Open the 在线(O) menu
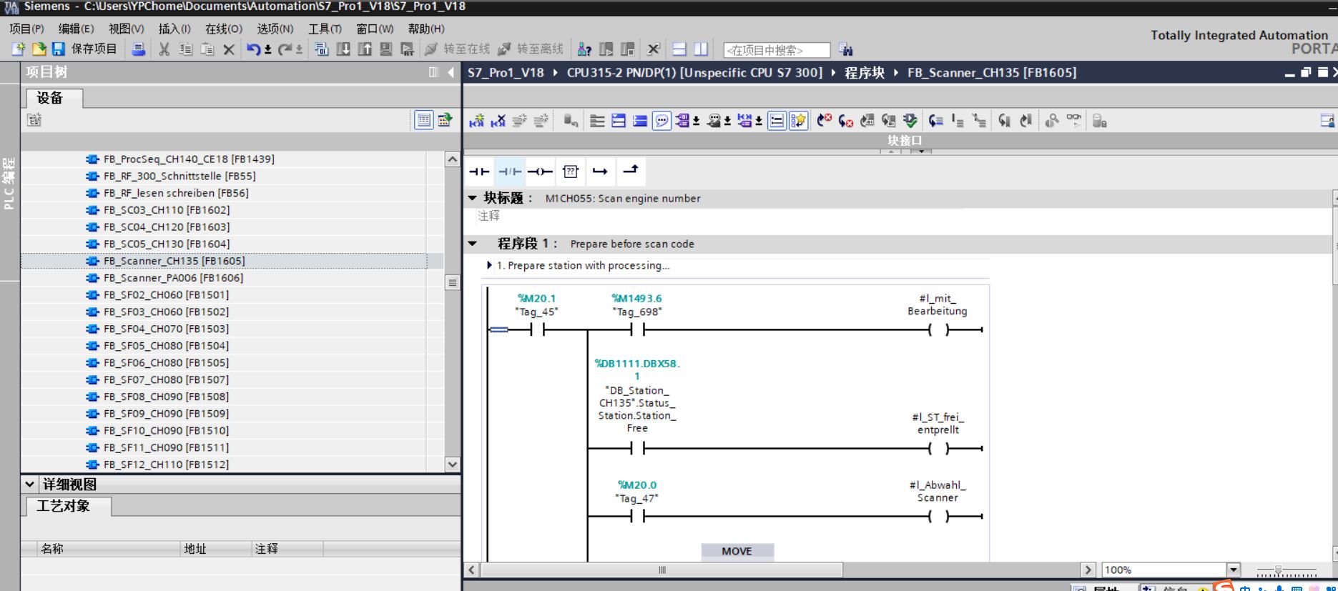 (x=224, y=29)
